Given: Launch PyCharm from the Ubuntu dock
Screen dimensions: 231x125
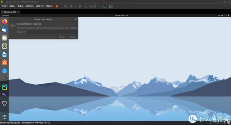Looking at the screenshot, I should (x=4, y=87).
